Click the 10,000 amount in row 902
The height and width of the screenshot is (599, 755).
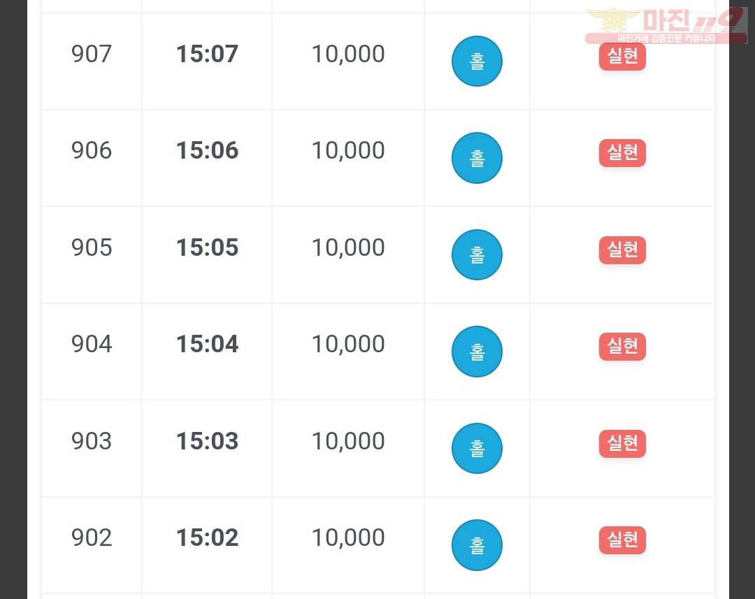click(x=348, y=538)
